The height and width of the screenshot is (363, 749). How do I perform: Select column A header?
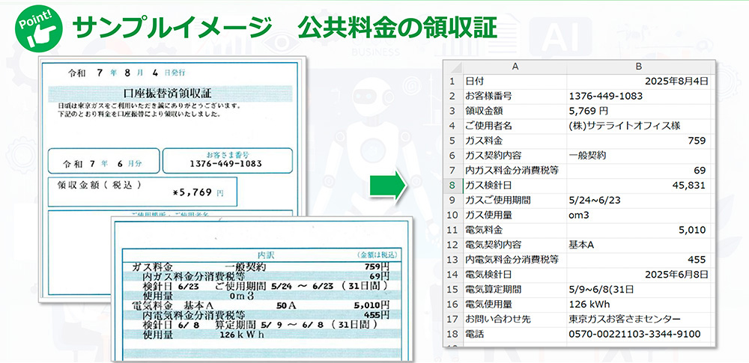click(515, 67)
